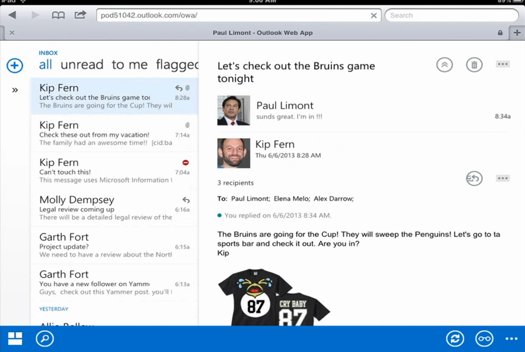This screenshot has width=525, height=352.
Task: Open Garth Fort's Project update message
Action: coord(114,245)
